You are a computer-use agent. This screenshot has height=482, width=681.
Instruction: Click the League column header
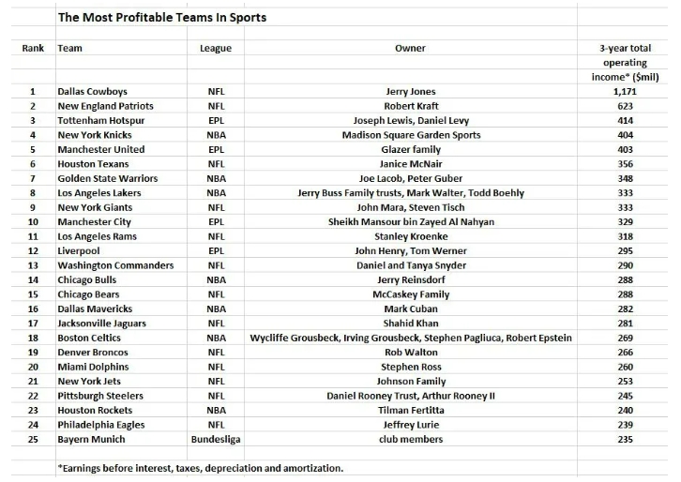216,48
